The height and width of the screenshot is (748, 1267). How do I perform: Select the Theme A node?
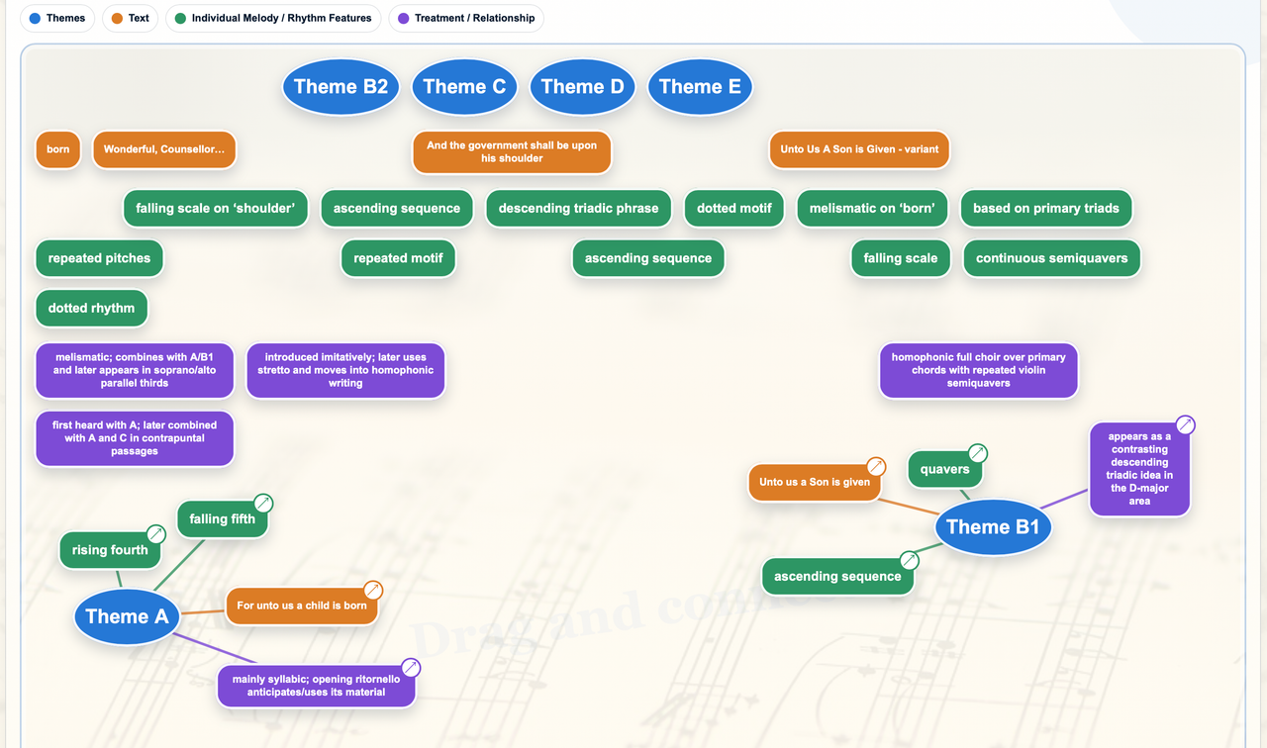coord(127,616)
